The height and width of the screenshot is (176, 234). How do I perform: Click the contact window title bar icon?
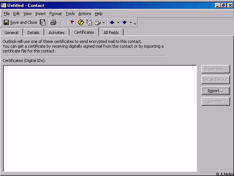tap(3, 5)
